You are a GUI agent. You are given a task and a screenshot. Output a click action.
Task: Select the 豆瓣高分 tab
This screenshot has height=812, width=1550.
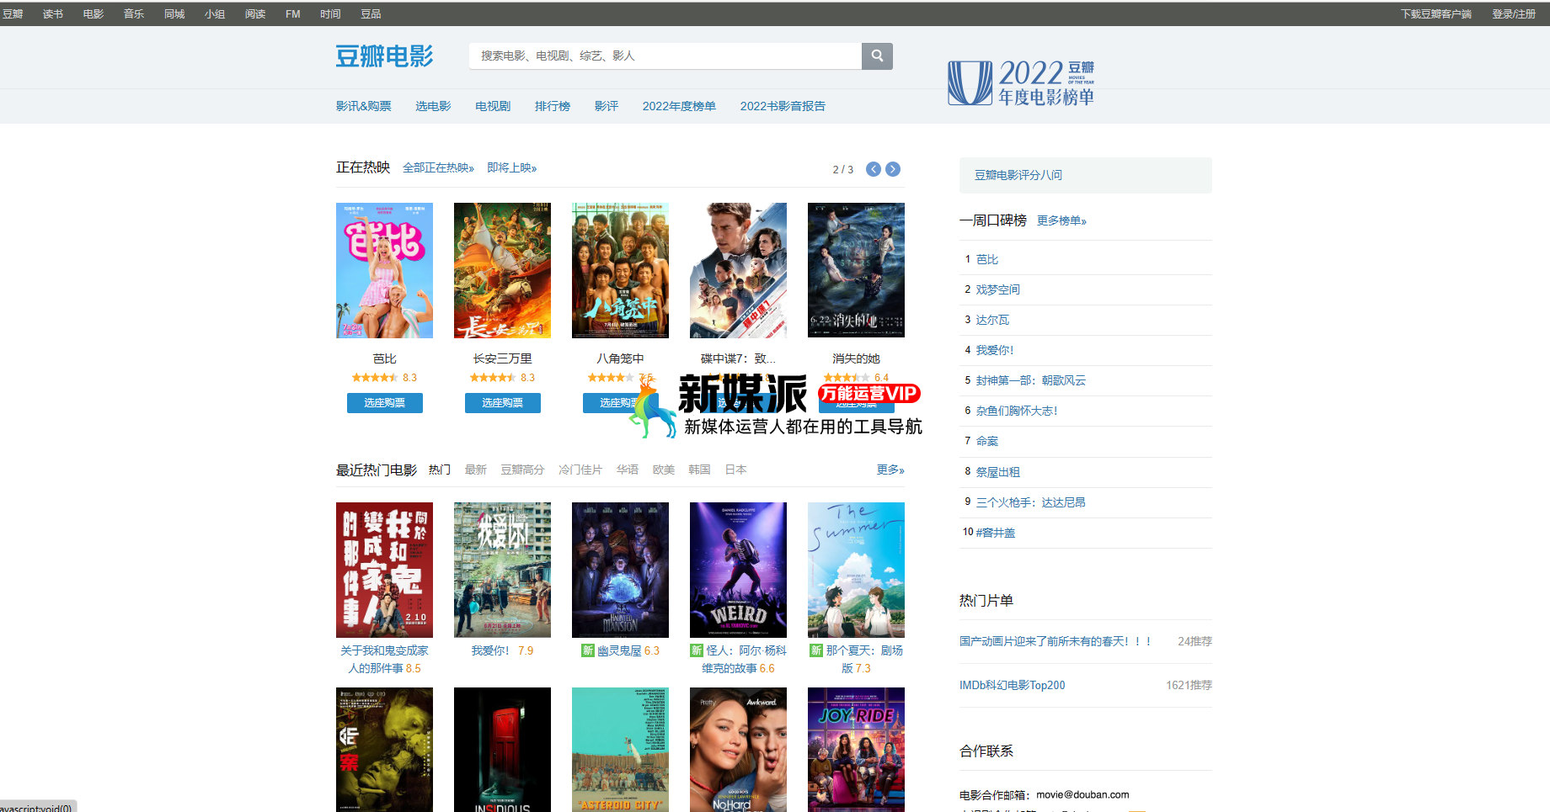pos(522,470)
